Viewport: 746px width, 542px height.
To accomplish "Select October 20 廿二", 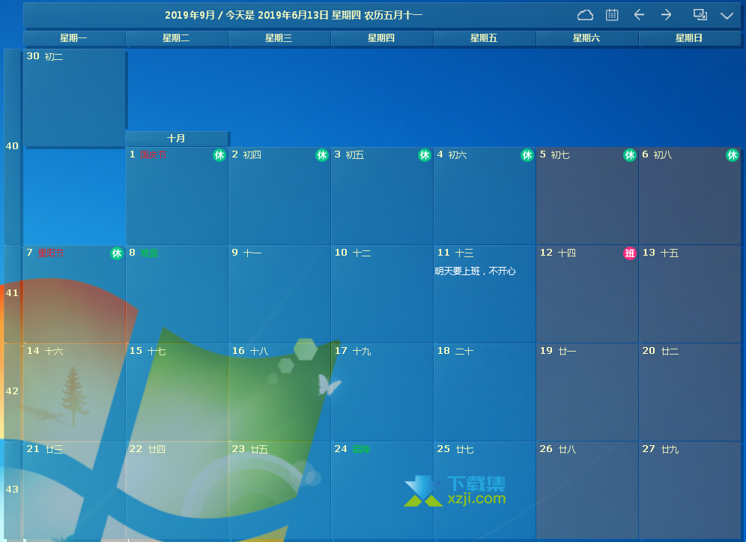I will [x=690, y=393].
